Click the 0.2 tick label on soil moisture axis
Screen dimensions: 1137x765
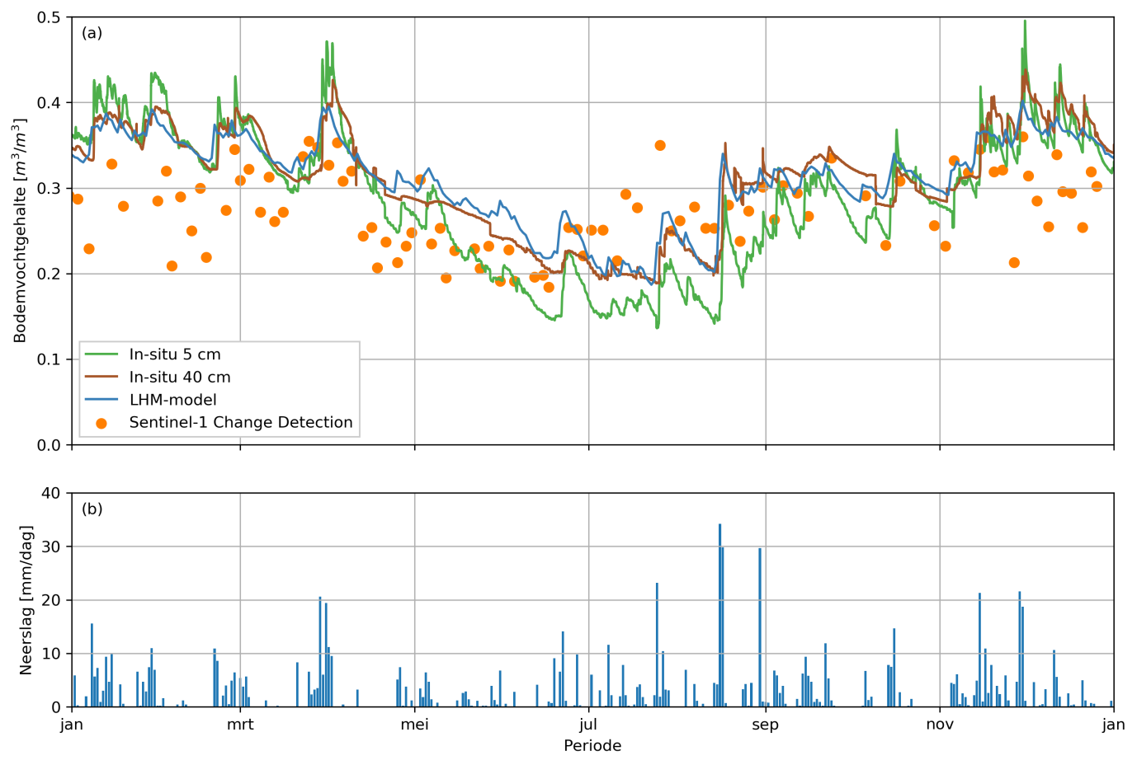pos(50,274)
